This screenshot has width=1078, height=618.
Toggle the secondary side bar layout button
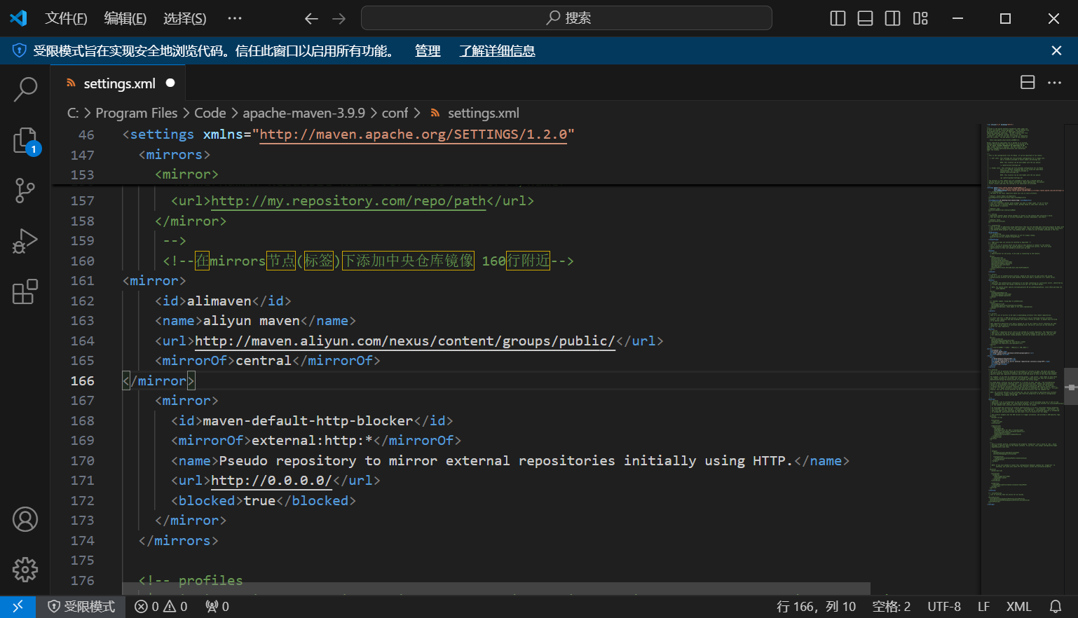click(892, 18)
